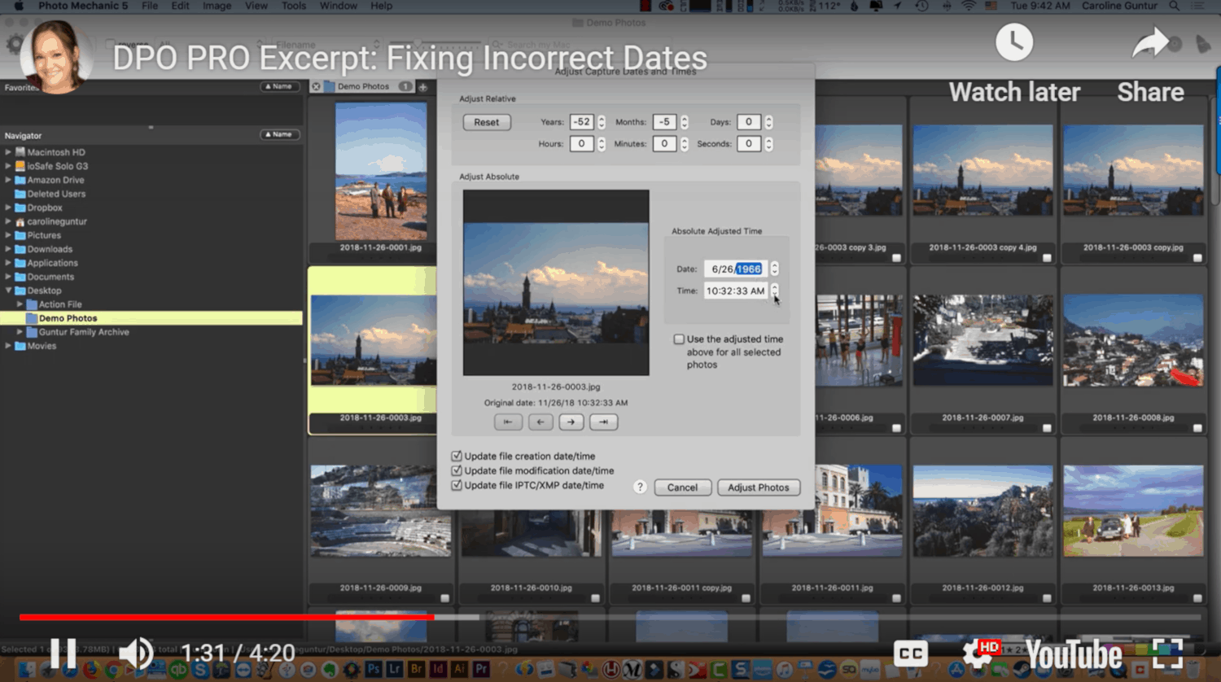Click the Illustrator icon in the Dock
The height and width of the screenshot is (682, 1221).
pyautogui.click(x=459, y=670)
